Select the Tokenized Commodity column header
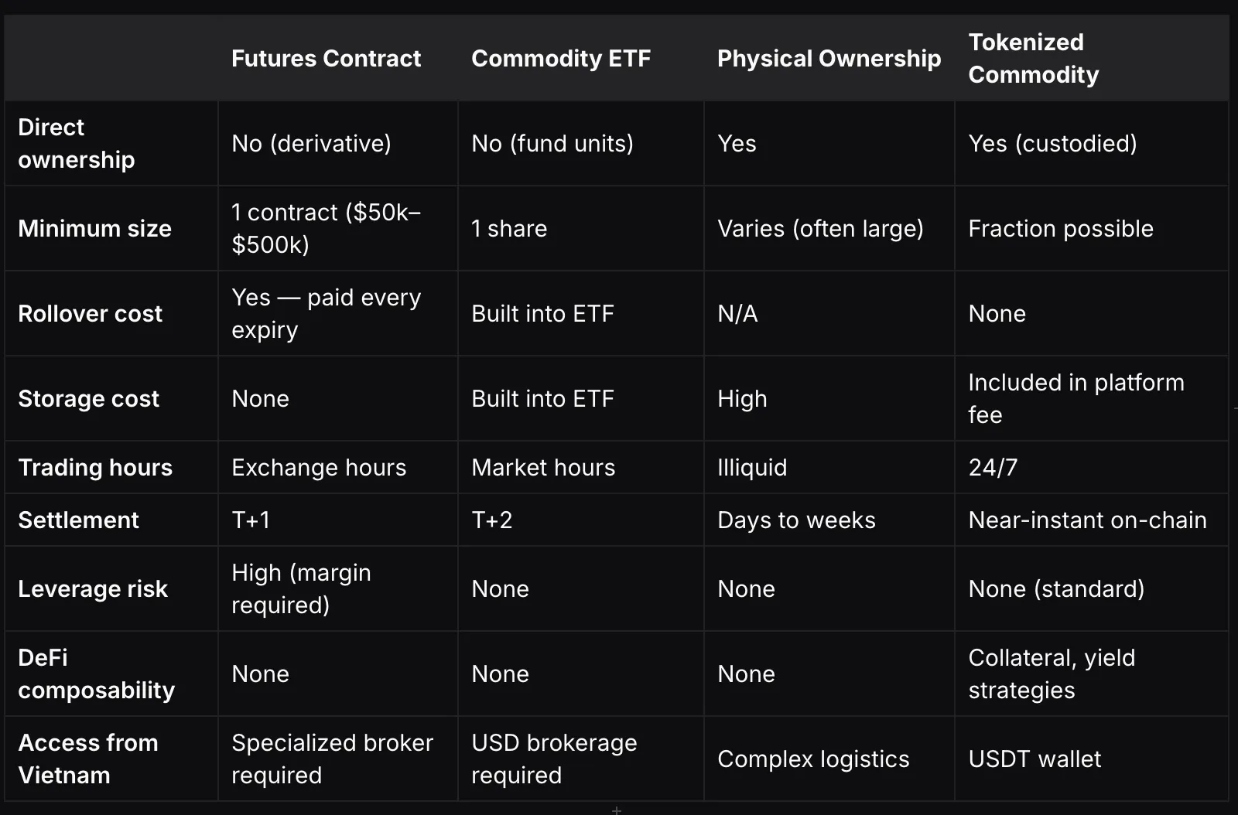Viewport: 1238px width, 815px height. coord(1033,59)
